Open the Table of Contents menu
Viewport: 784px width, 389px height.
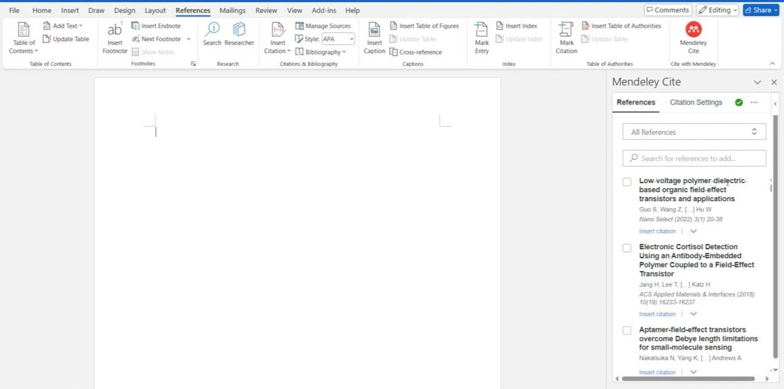24,38
